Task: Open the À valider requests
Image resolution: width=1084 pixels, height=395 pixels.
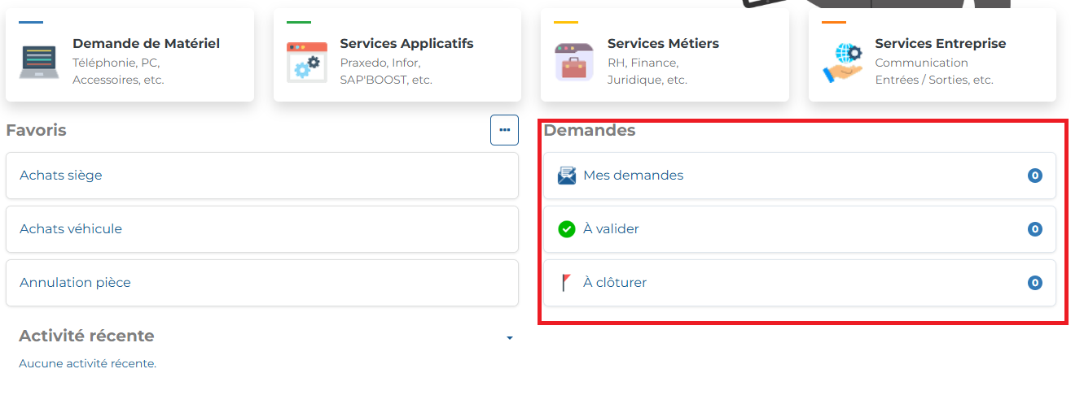Action: (x=800, y=229)
